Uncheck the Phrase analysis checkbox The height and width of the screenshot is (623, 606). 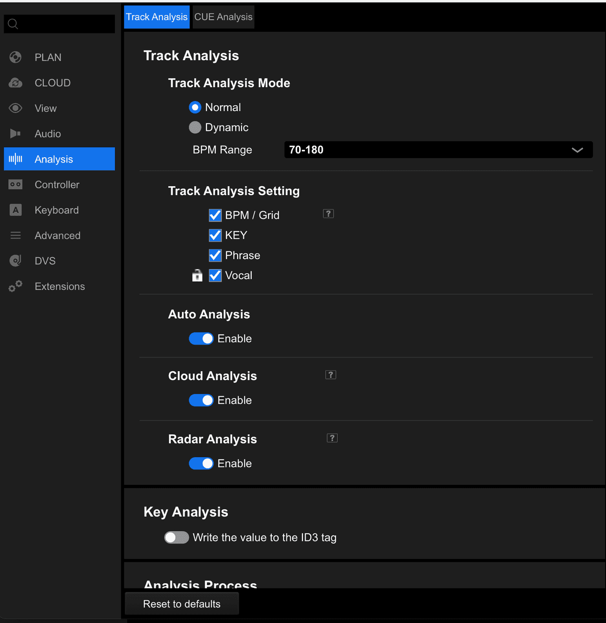click(215, 255)
